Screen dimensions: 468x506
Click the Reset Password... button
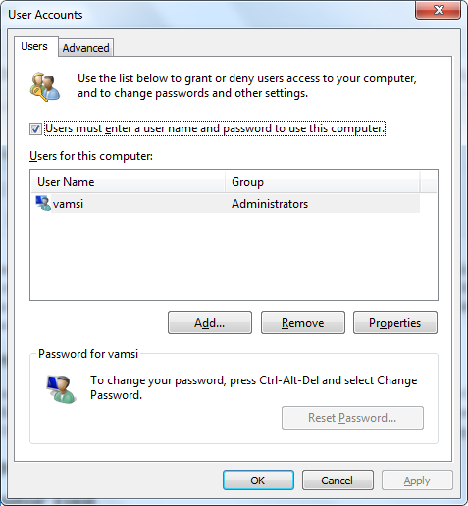tap(352, 418)
